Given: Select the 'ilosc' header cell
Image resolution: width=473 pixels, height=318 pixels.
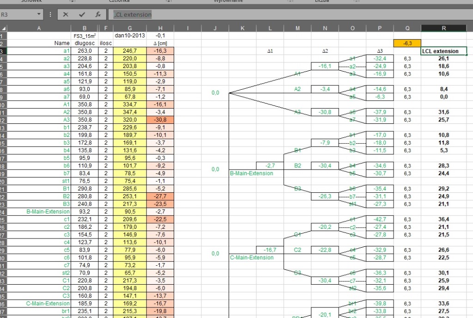Looking at the screenshot, I should point(106,43).
